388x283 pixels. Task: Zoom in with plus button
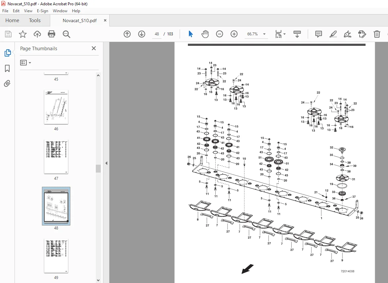point(234,34)
